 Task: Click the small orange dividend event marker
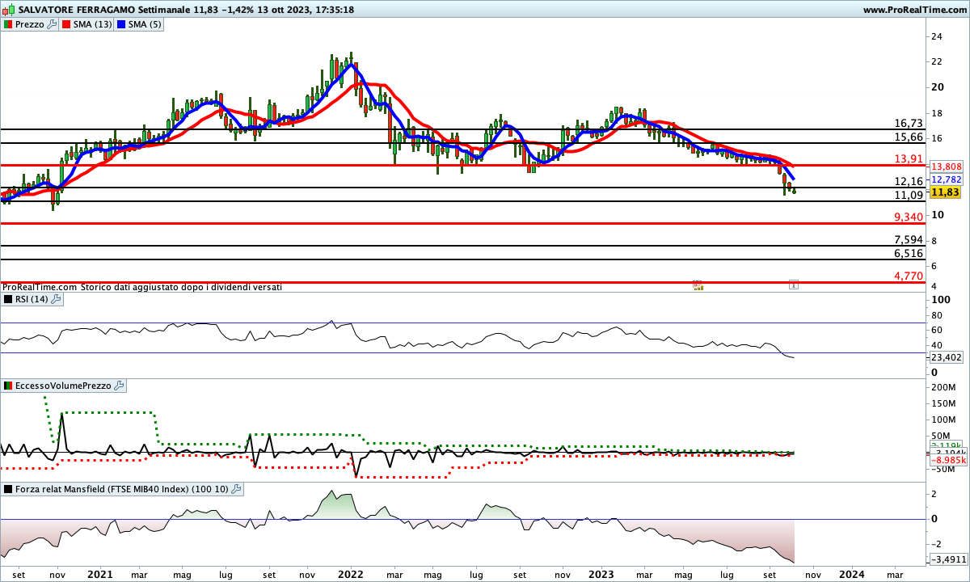[698, 285]
